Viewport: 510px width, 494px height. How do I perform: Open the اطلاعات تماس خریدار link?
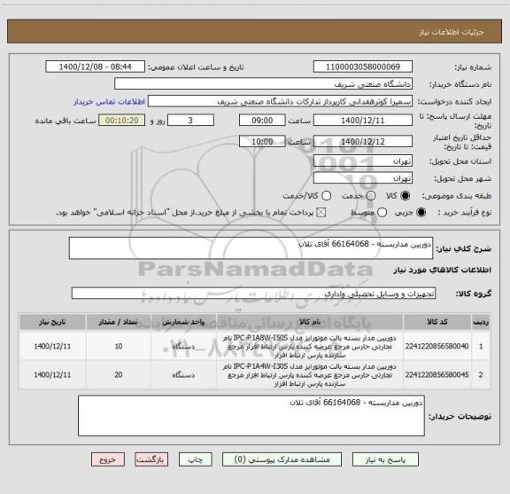tap(109, 102)
